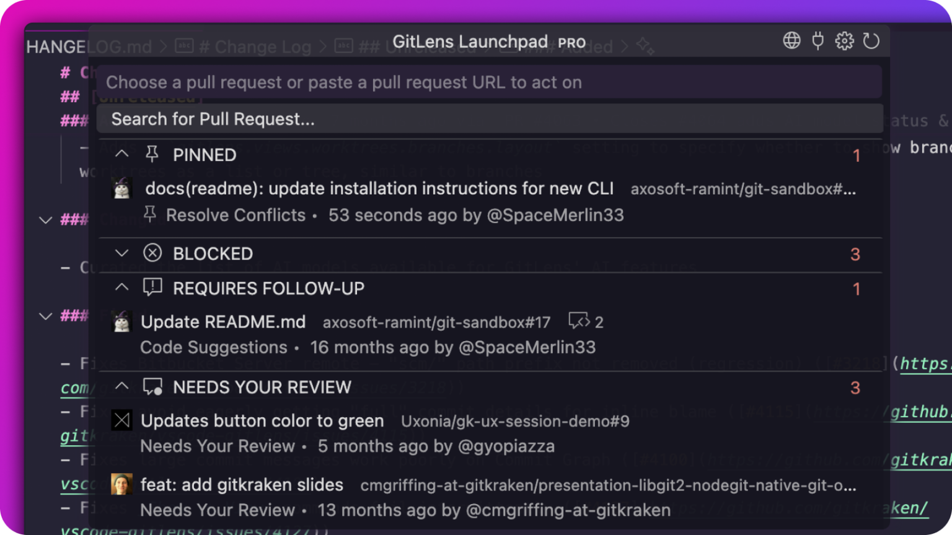Expand the BLOCKED section
The height and width of the screenshot is (535, 952).
point(121,253)
